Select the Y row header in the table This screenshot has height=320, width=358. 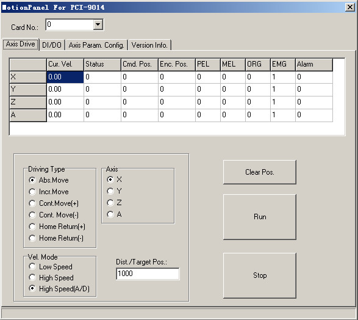[x=28, y=89]
